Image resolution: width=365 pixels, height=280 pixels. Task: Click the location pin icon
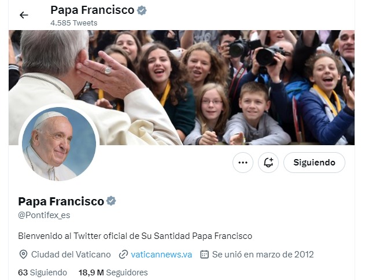(x=23, y=255)
